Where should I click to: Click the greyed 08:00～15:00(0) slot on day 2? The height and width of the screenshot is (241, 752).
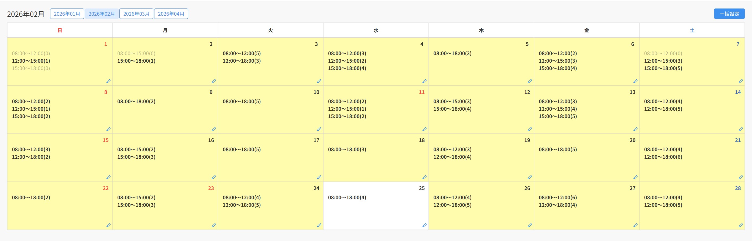136,53
